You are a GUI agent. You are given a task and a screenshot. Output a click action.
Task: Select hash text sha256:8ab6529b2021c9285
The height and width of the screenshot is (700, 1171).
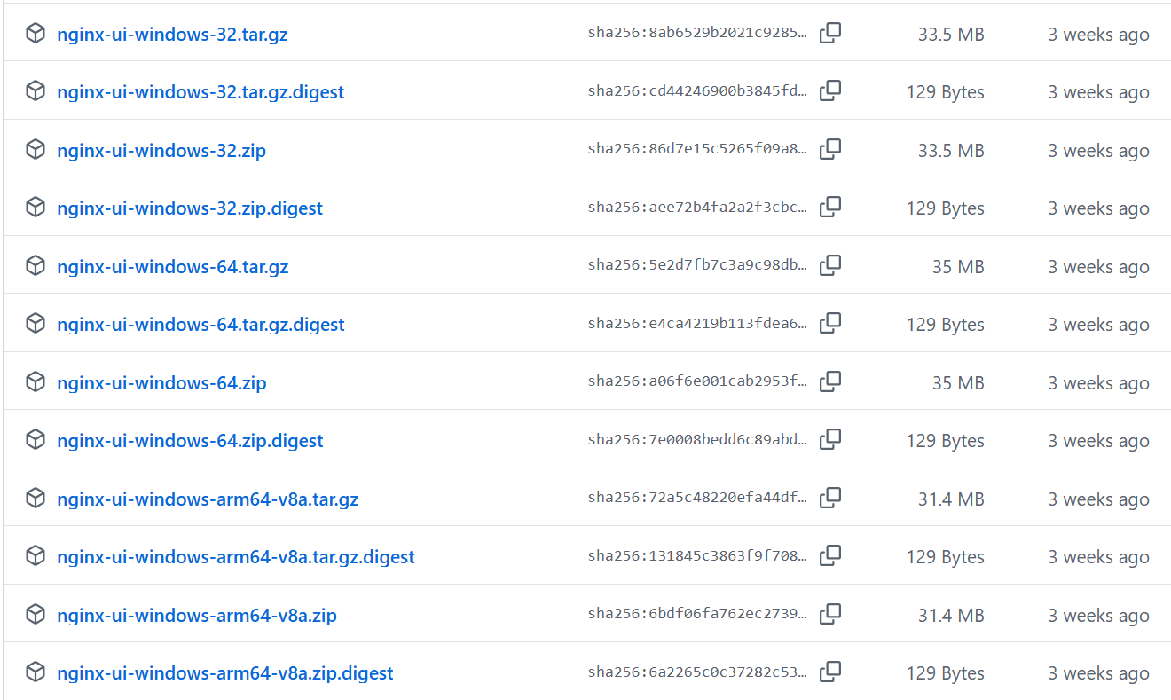coord(697,34)
